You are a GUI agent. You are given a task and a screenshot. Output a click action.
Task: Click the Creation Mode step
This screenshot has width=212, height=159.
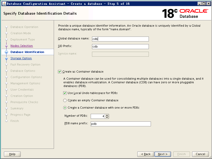pos(21,33)
